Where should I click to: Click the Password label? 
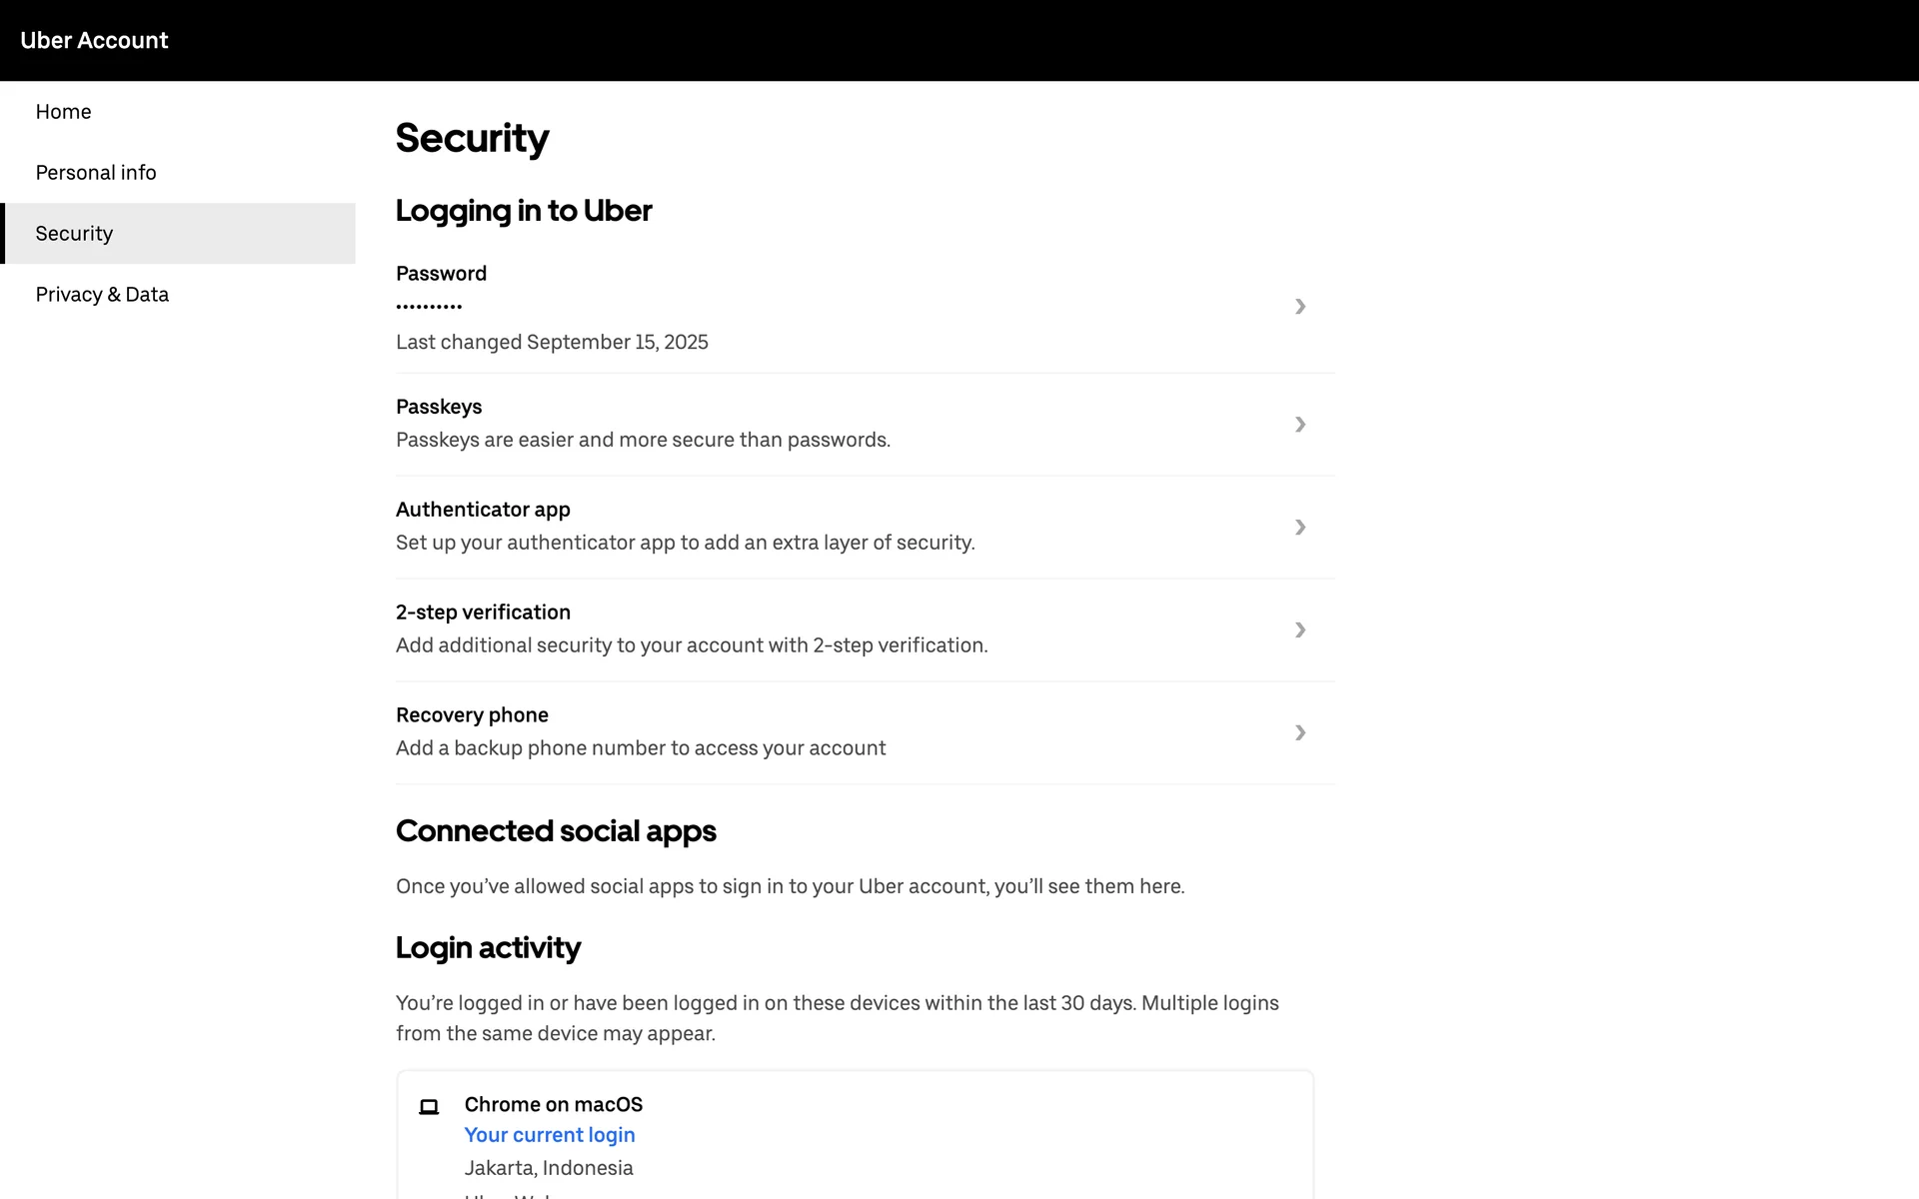[441, 274]
